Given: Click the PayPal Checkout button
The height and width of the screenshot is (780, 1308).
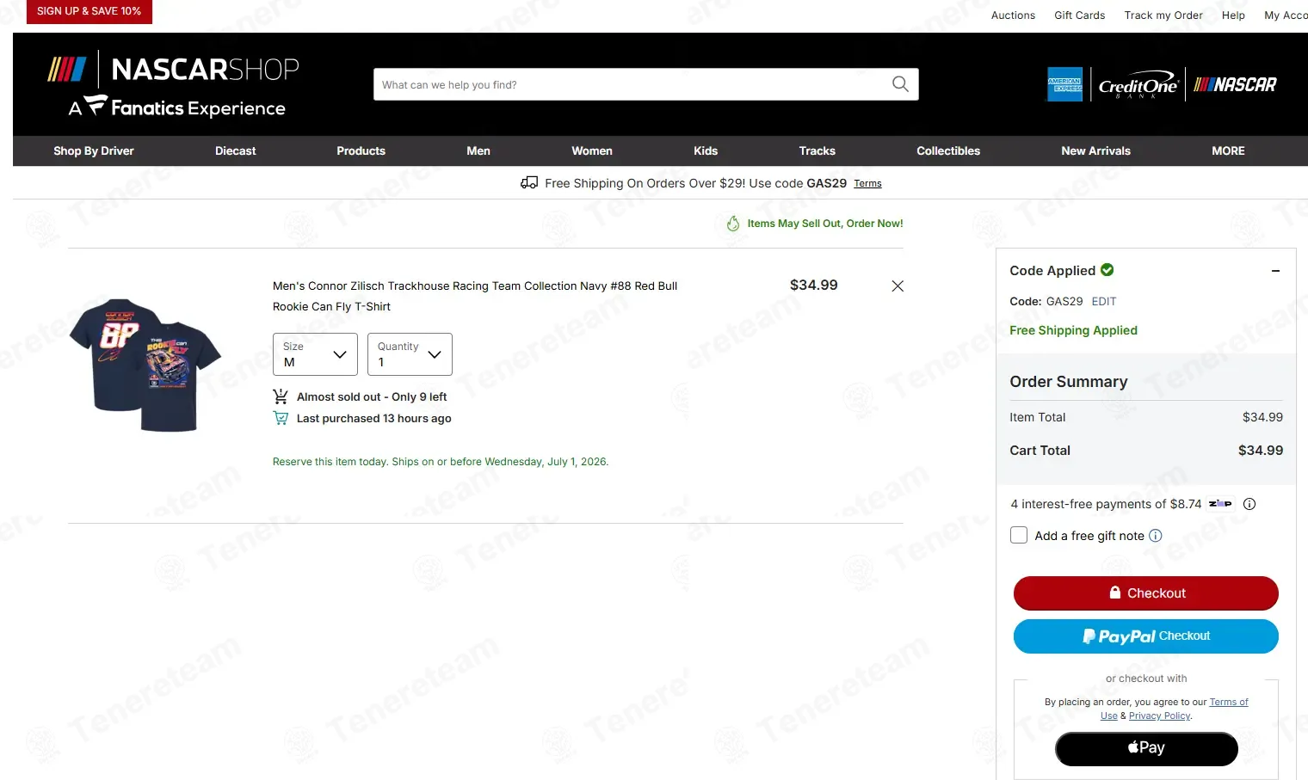Looking at the screenshot, I should (1146, 636).
